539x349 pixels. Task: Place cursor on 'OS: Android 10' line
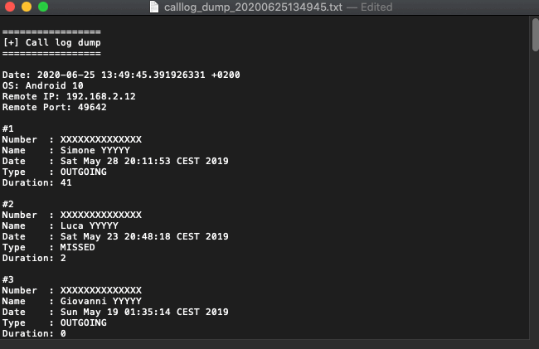43,85
